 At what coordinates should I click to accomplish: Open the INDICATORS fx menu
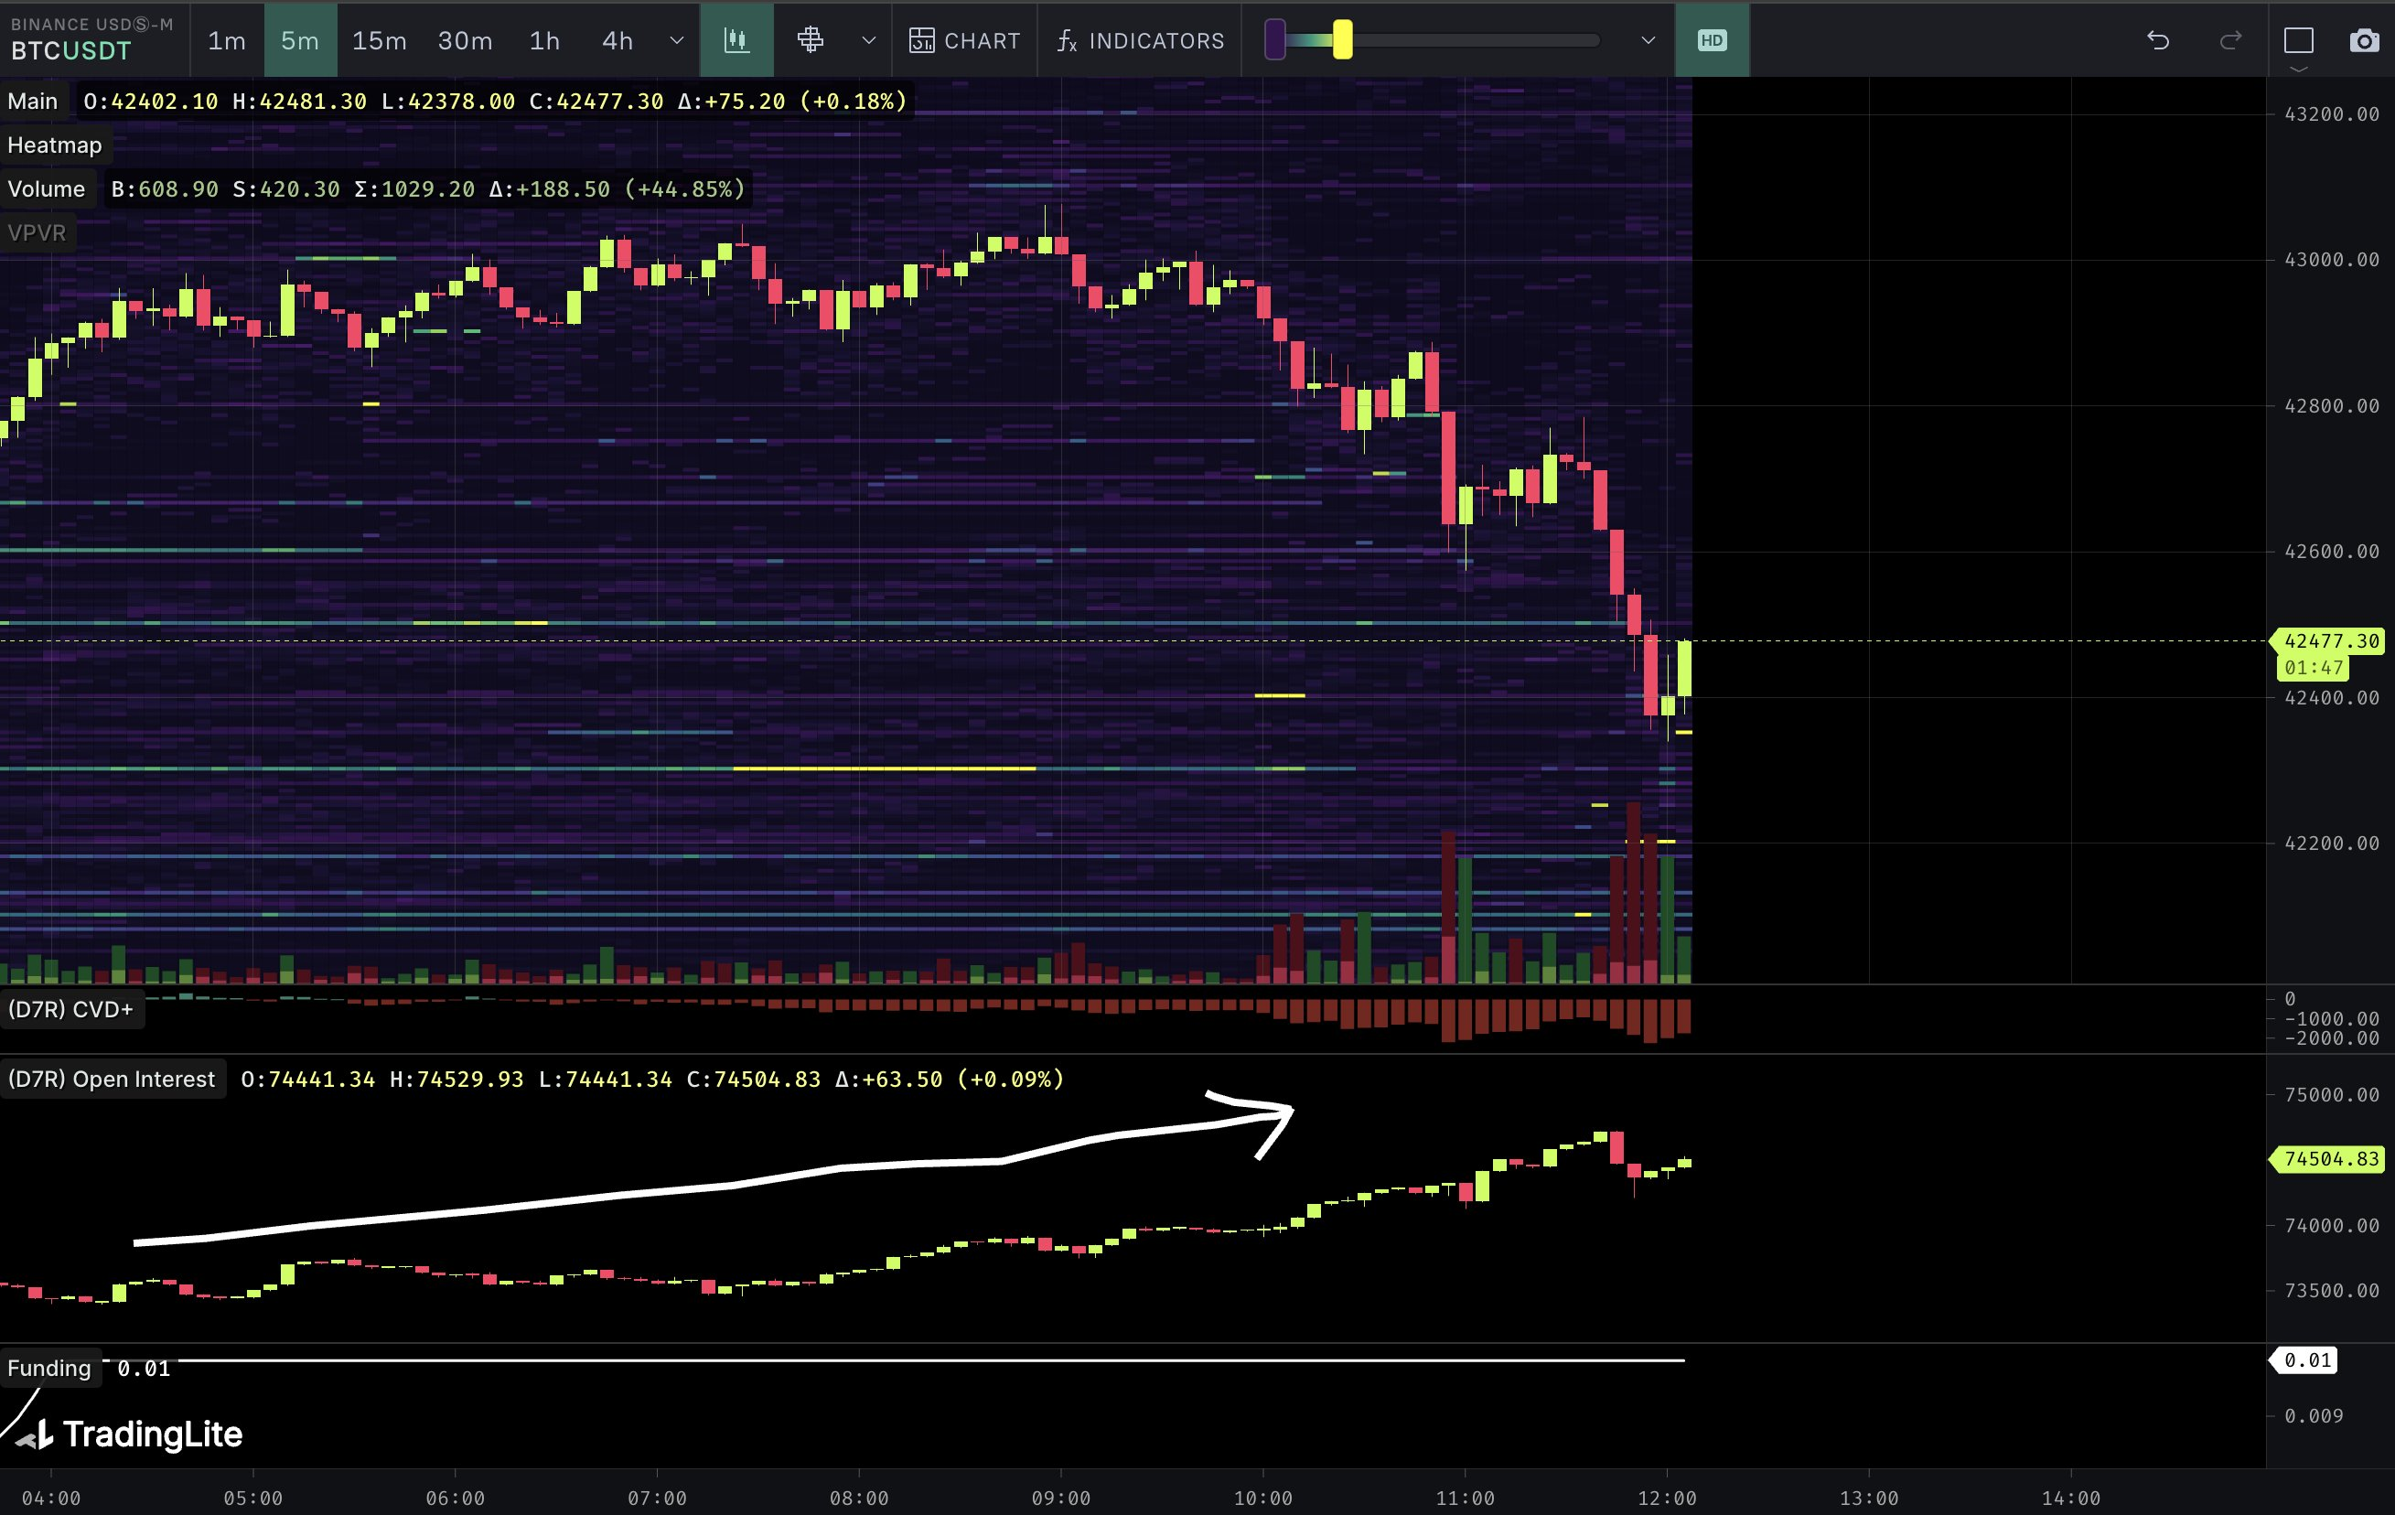tap(1141, 41)
